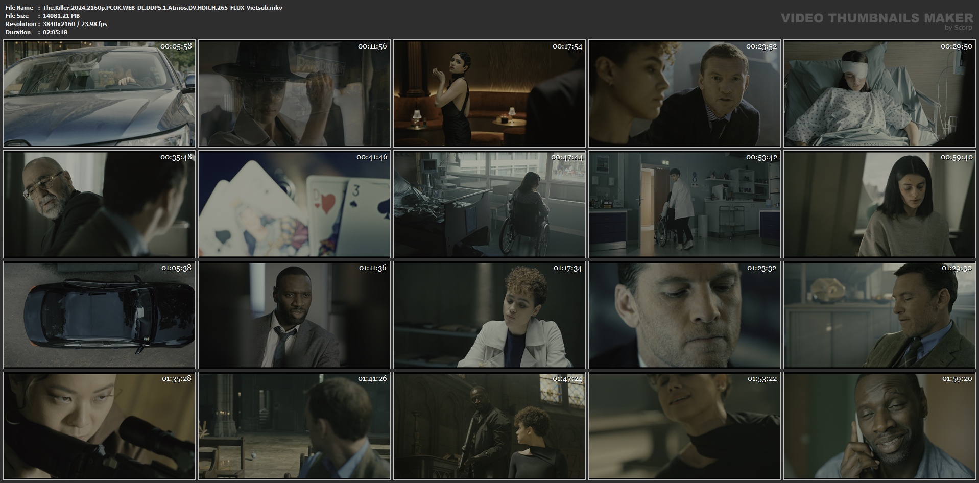
Task: Click the 00:47:44 timestamp label
Action: point(567,157)
